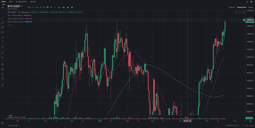Screen dimensions: 255x128
Task: Open chart settings gear at bottom right
Action: [250, 121]
